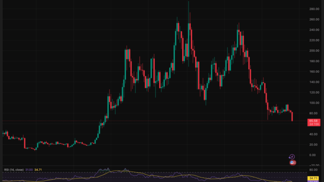Click the red 65.58 current price label
Viewport: 324px width, 182px height.
click(x=313, y=123)
